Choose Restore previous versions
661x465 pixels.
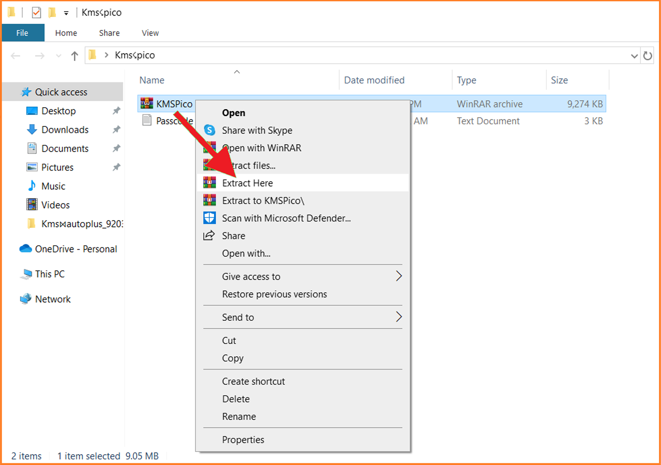tap(303, 294)
